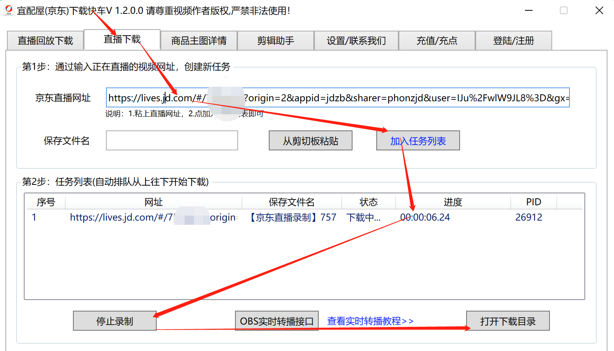Image resolution: width=614 pixels, height=351 pixels.
Task: Minimize the application window
Action: pyautogui.click(x=529, y=10)
